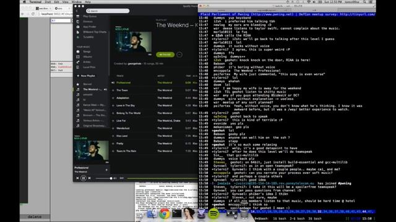Select the track Belong To The World
396x222 pixels.
128,113
